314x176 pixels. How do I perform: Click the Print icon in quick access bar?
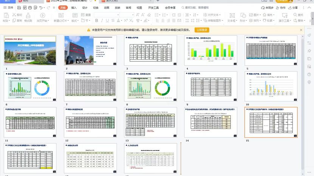[x=30, y=8]
